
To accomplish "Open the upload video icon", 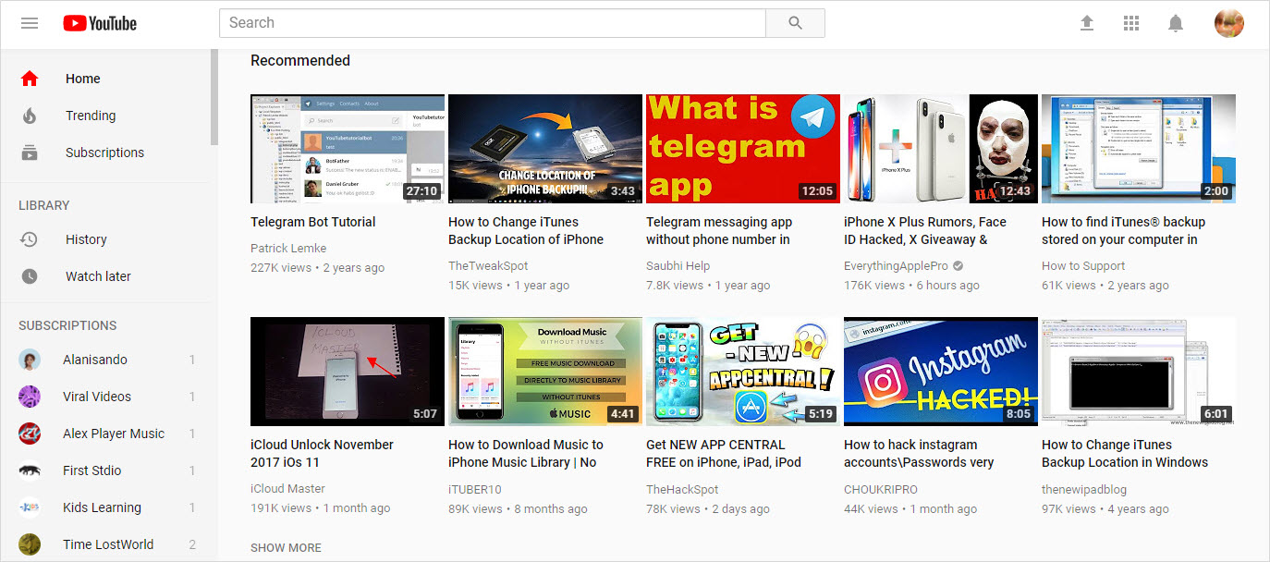I will coord(1087,23).
